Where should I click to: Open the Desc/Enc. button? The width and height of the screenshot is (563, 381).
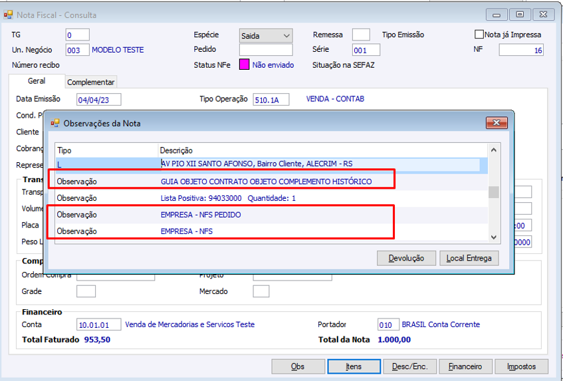[409, 366]
